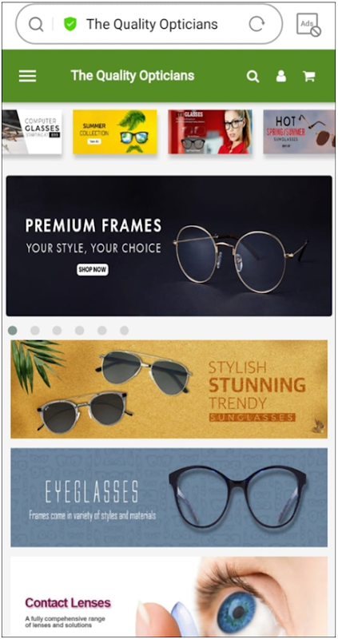Open the shopping cart icon
The width and height of the screenshot is (338, 639).
click(309, 76)
